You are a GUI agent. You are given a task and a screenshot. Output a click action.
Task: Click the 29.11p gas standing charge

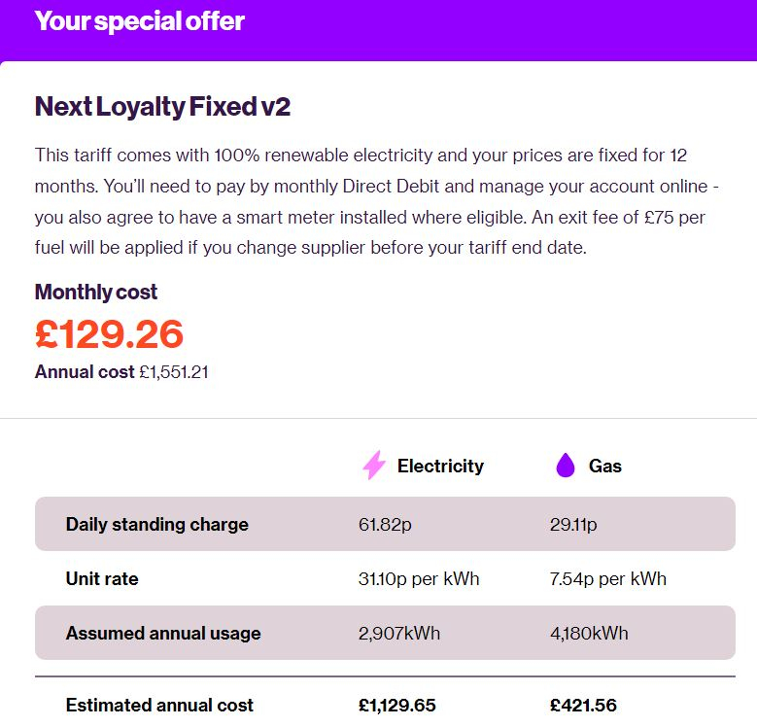(x=573, y=524)
